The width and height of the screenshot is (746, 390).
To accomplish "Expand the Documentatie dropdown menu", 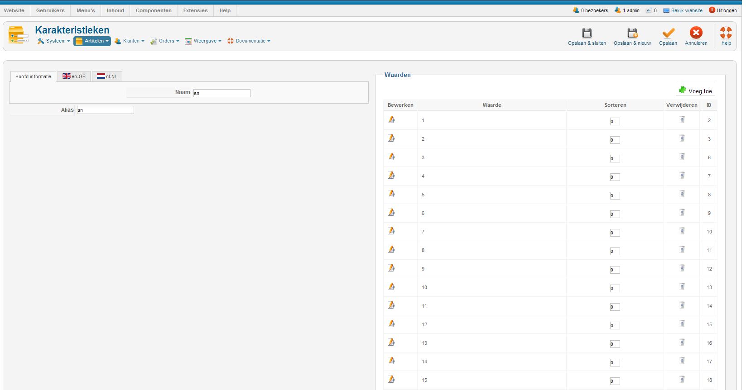I will [x=249, y=41].
